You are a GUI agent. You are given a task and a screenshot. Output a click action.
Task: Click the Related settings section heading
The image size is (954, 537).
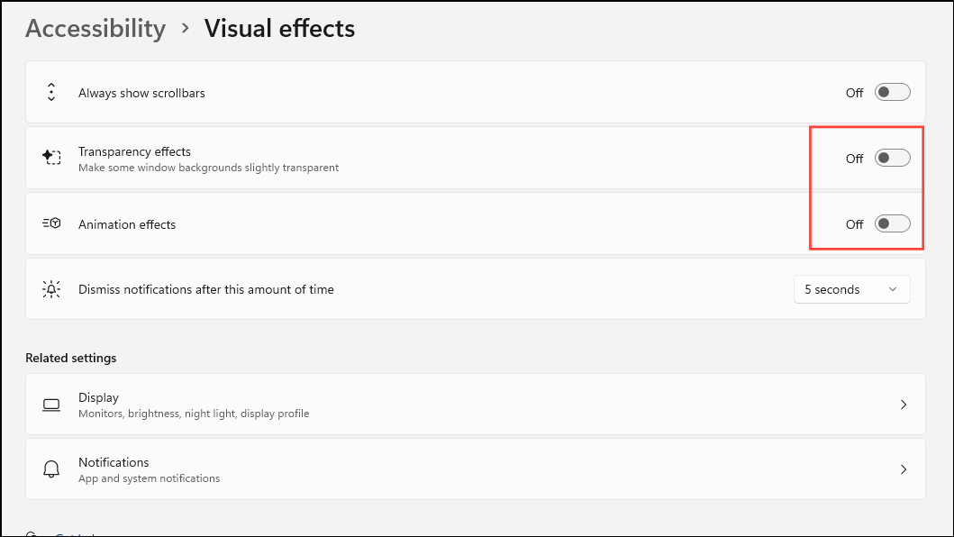pos(71,358)
